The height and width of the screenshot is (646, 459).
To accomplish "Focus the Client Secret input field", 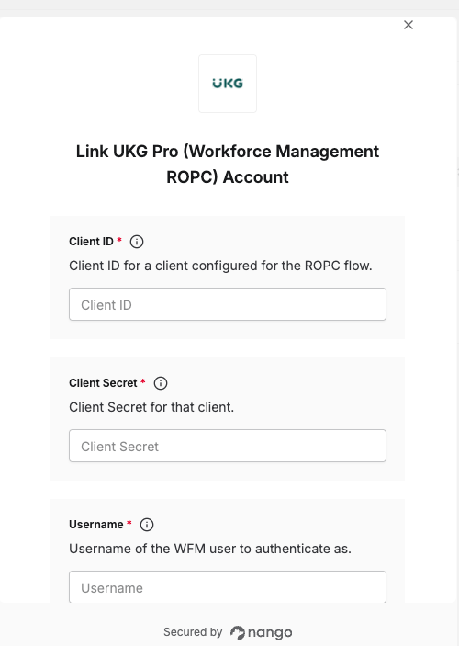I will pyautogui.click(x=228, y=446).
